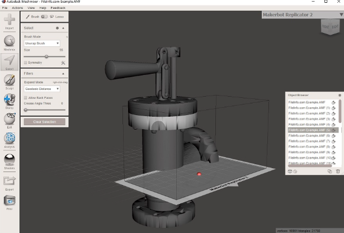Image resolution: width=344 pixels, height=233 pixels.
Task: Collapse the Filters panel arrow
Action: tap(63, 74)
